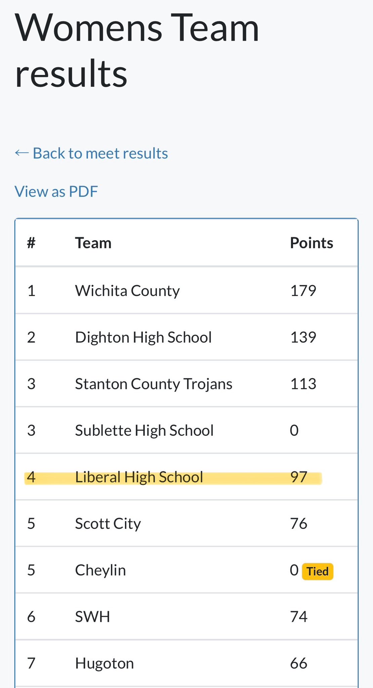Select the Scott City team row
Viewport: 373px width, 688px height.
186,523
